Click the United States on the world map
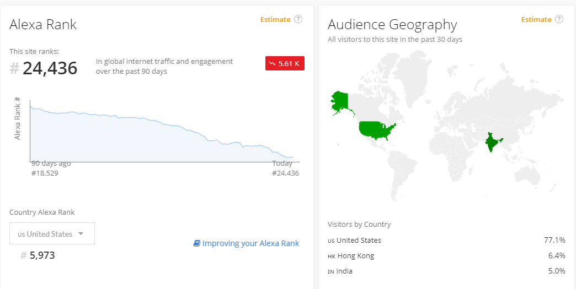 click(x=376, y=130)
